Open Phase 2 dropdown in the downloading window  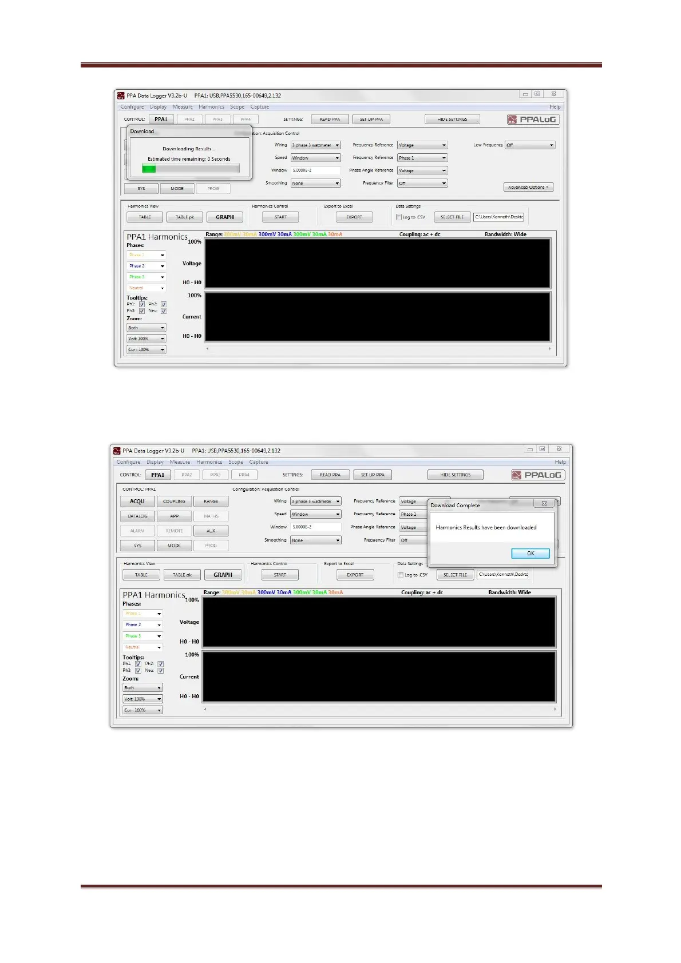click(146, 266)
